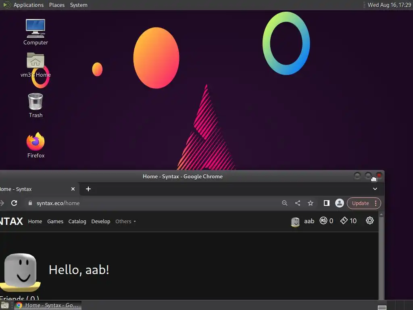Open Chrome profile avatar menu
This screenshot has width=413, height=310.
pos(340,203)
